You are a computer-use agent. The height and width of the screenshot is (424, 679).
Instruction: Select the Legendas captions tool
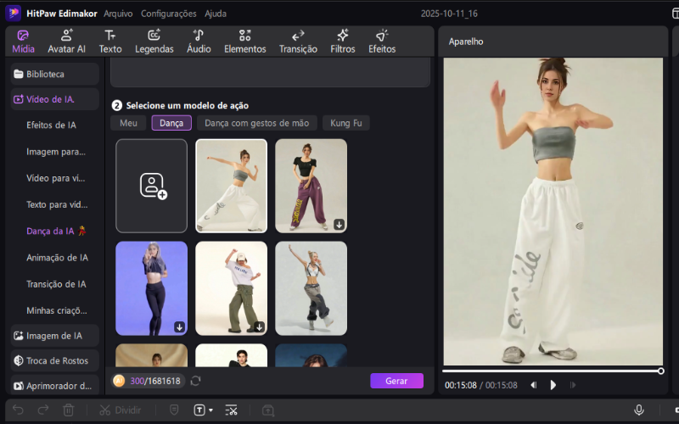[x=154, y=41]
